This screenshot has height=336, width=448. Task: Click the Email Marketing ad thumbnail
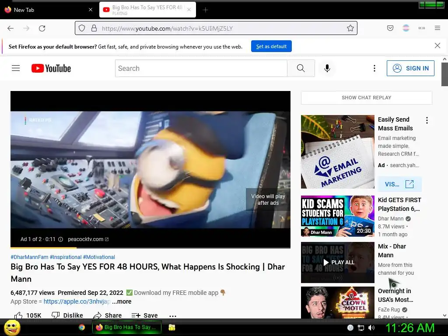tap(337, 152)
